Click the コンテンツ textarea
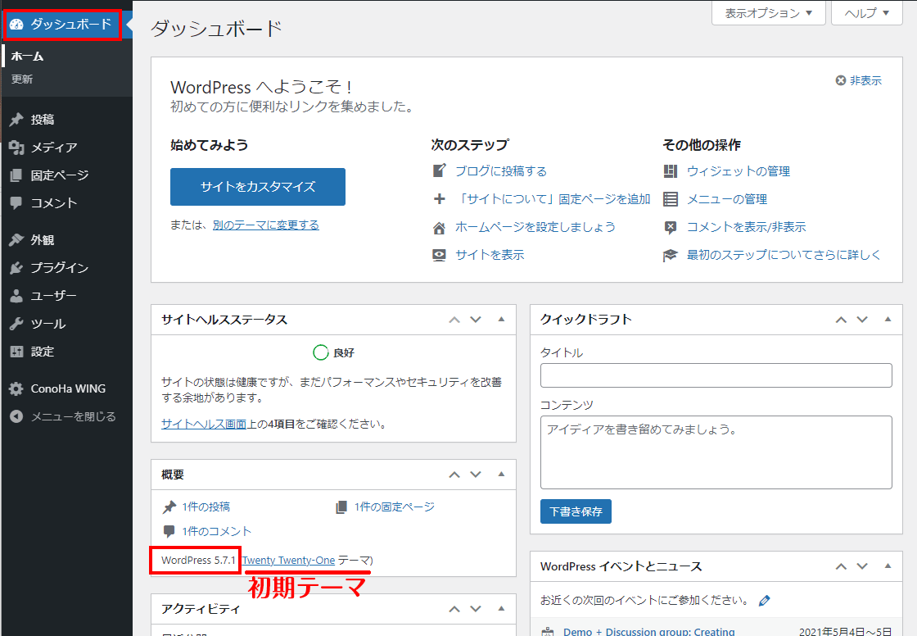This screenshot has height=636, width=917. pos(716,452)
